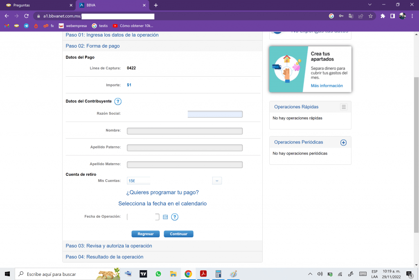Click the password key icon in address bar
Screen dimensions: 419x280
pos(341,16)
